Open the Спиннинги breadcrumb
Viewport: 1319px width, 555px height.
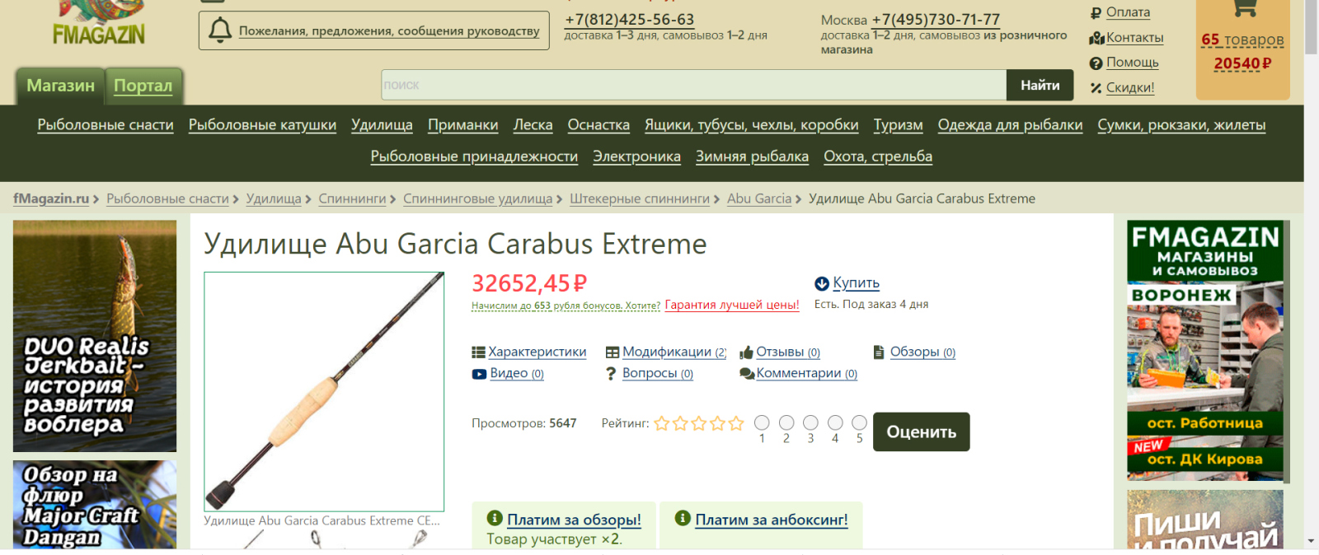click(x=352, y=198)
